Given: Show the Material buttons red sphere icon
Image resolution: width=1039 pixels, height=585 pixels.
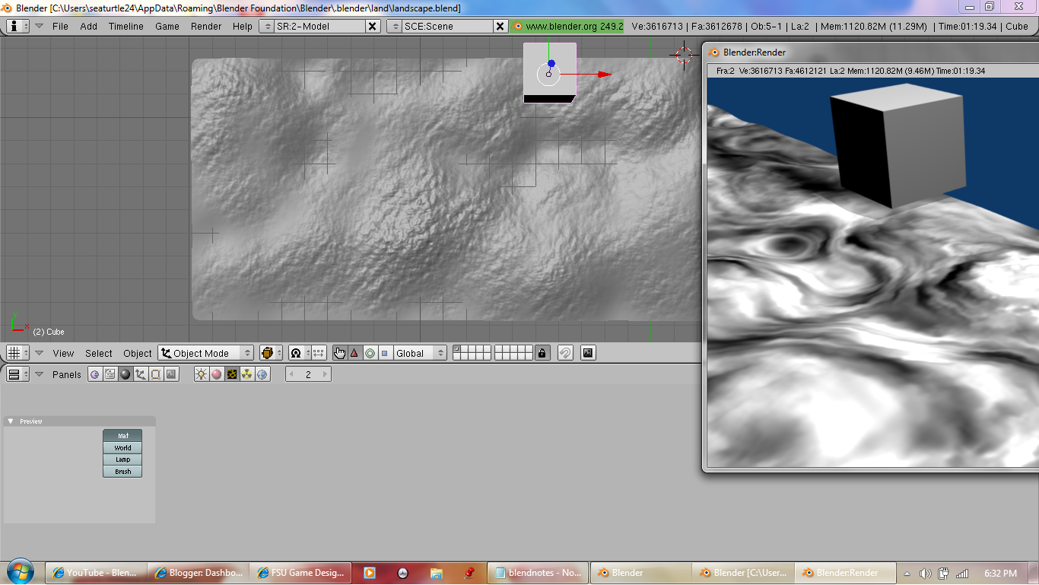Looking at the screenshot, I should click(217, 374).
